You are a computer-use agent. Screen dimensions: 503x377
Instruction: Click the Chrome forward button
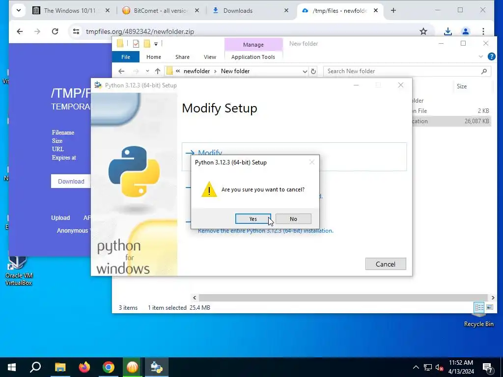[37, 31]
